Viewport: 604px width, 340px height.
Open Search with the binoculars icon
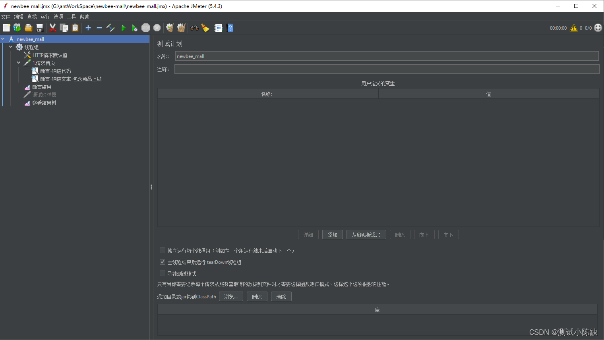(194, 28)
